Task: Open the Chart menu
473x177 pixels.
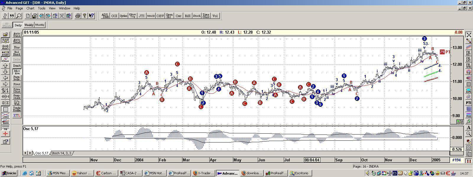Action: tap(30, 8)
